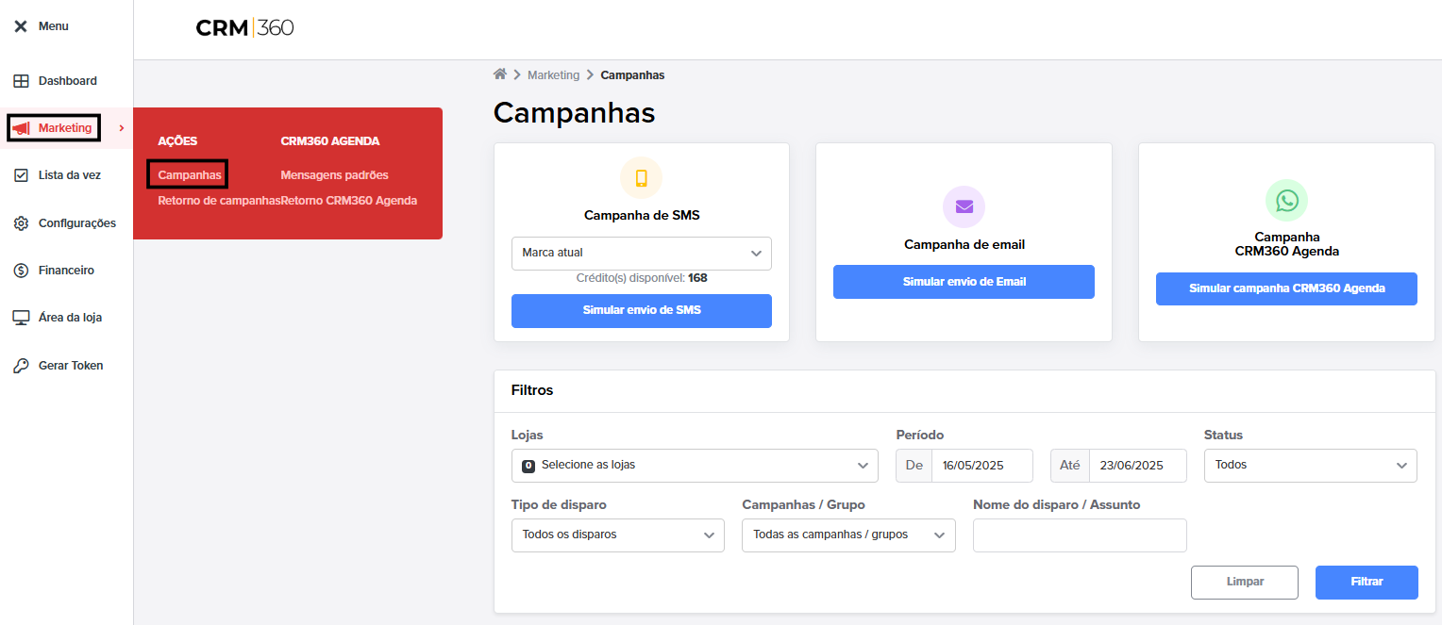Open Financeiro dollar icon
This screenshot has height=625, width=1442.
point(21,271)
